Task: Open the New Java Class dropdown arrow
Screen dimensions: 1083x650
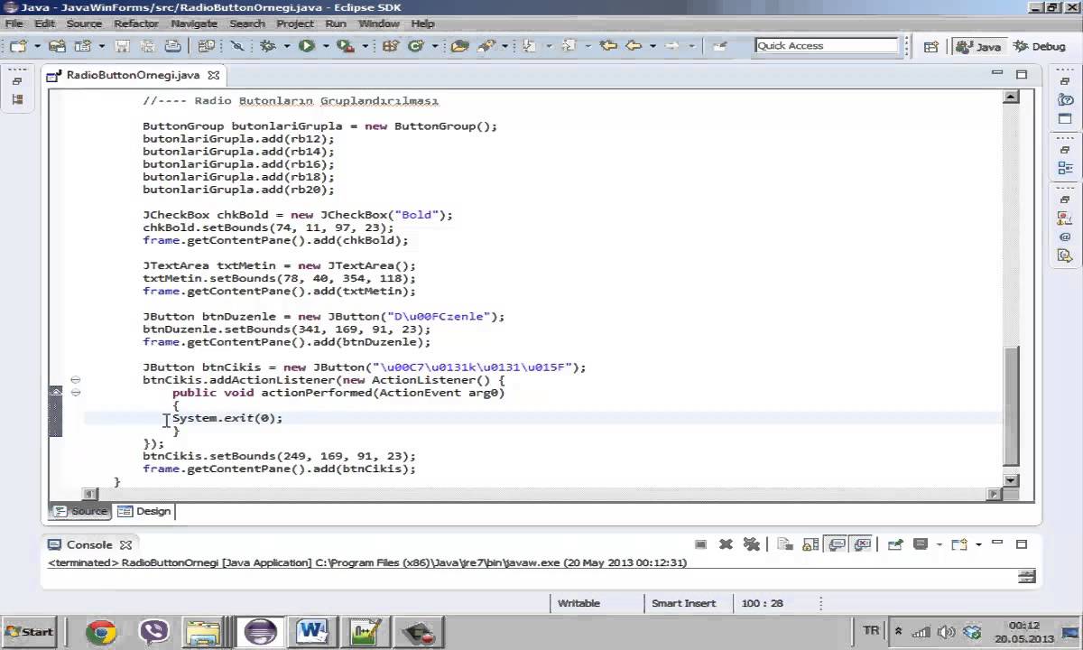Action: (x=434, y=45)
